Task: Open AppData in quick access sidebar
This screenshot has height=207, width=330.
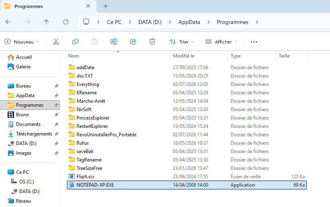Action: click(x=25, y=96)
